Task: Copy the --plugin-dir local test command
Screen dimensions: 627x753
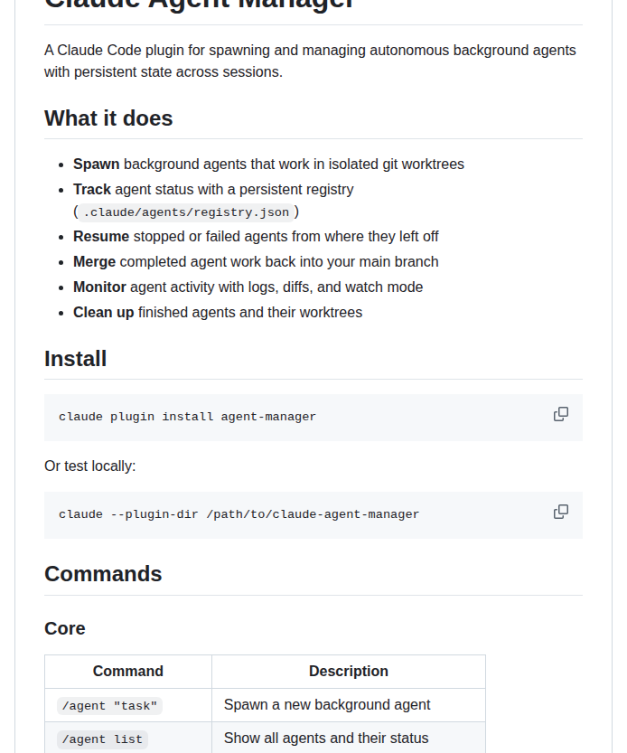Action: point(561,512)
